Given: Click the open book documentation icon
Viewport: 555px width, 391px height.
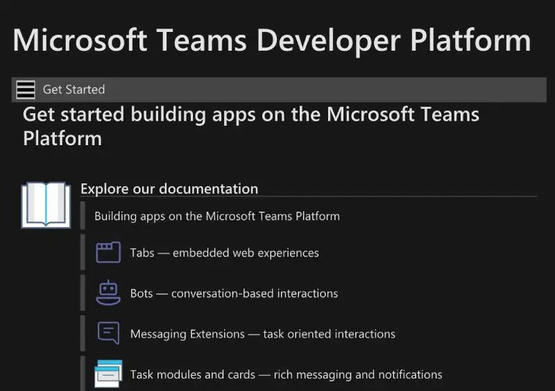Looking at the screenshot, I should pos(46,205).
